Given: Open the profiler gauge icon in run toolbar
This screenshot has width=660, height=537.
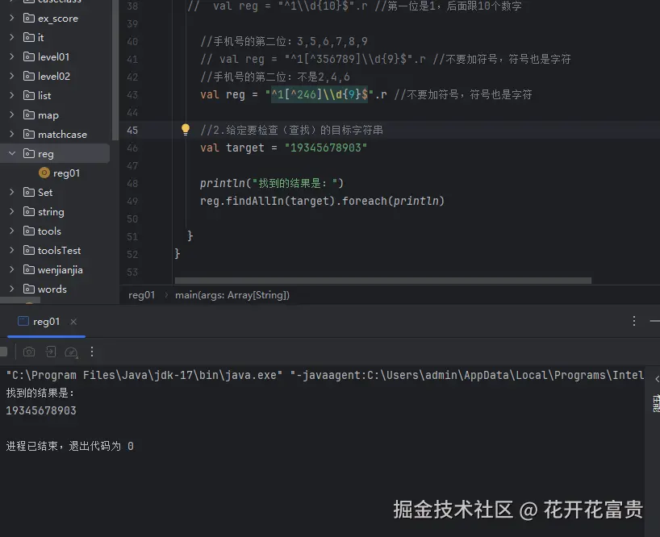Looking at the screenshot, I should point(71,352).
